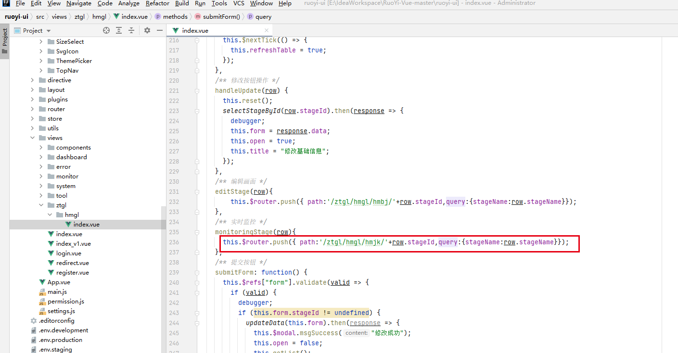Click the Expand All icon in Project panel
The height and width of the screenshot is (353, 678).
[119, 30]
